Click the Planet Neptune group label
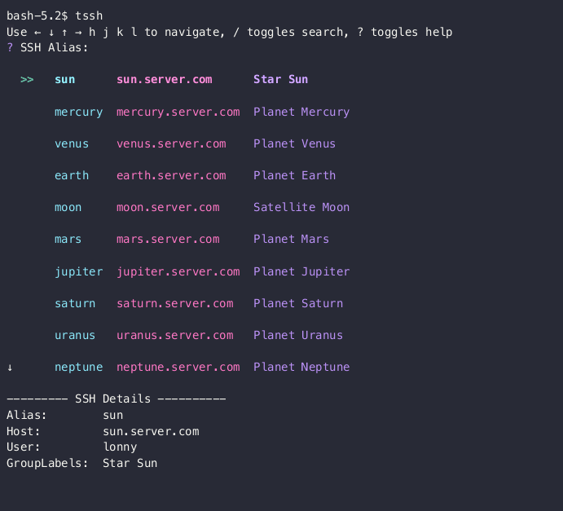The width and height of the screenshot is (563, 511). tap(301, 367)
